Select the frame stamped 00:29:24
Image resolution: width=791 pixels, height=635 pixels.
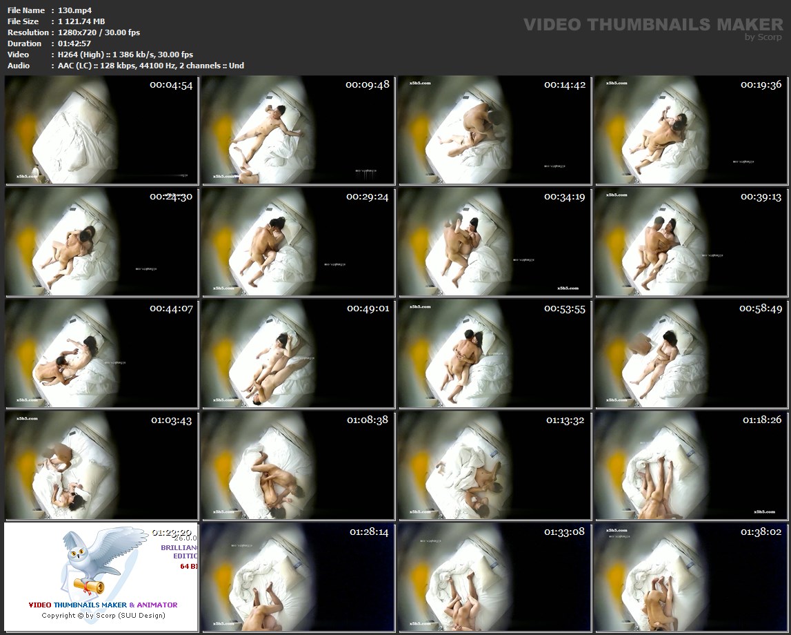click(x=298, y=242)
